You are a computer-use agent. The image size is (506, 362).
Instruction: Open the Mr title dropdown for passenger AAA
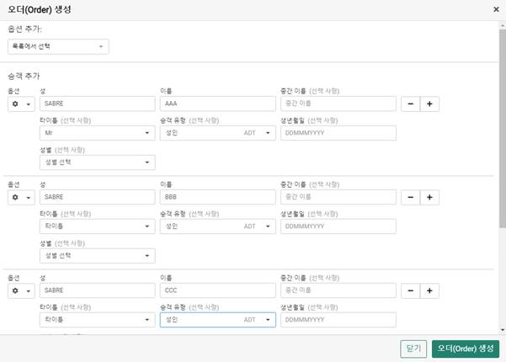(98, 133)
